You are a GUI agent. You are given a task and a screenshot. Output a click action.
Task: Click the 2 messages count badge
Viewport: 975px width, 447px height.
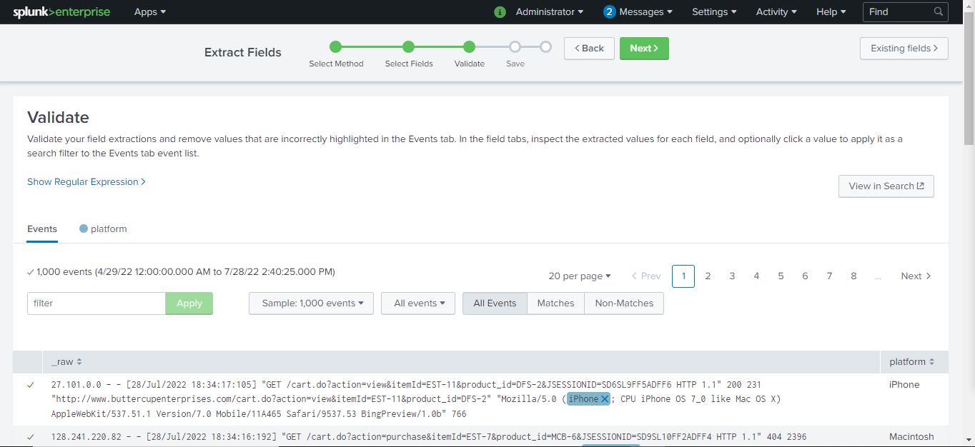609,12
